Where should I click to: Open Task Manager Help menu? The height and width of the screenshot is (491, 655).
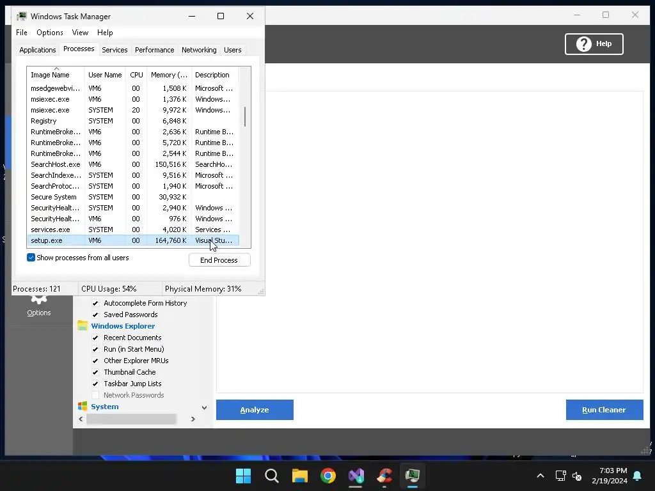click(x=105, y=33)
